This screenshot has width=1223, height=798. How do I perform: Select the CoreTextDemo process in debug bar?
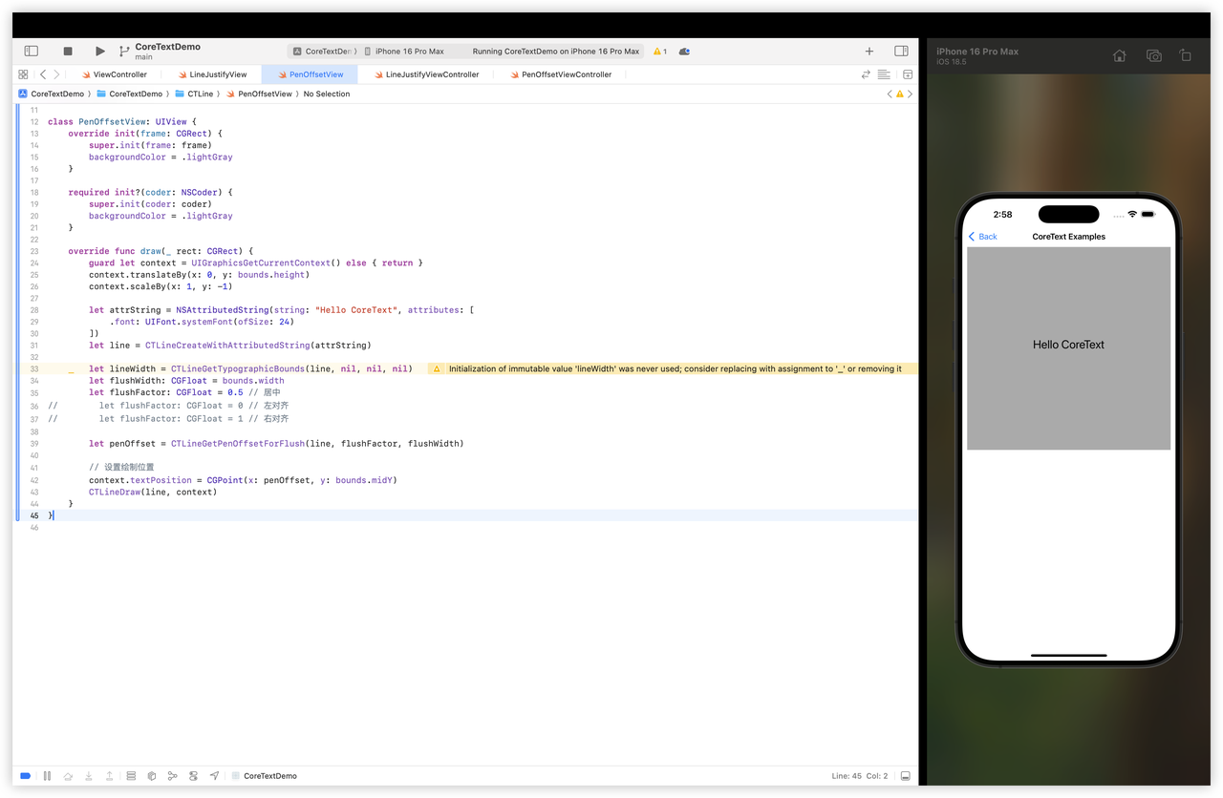tap(264, 776)
